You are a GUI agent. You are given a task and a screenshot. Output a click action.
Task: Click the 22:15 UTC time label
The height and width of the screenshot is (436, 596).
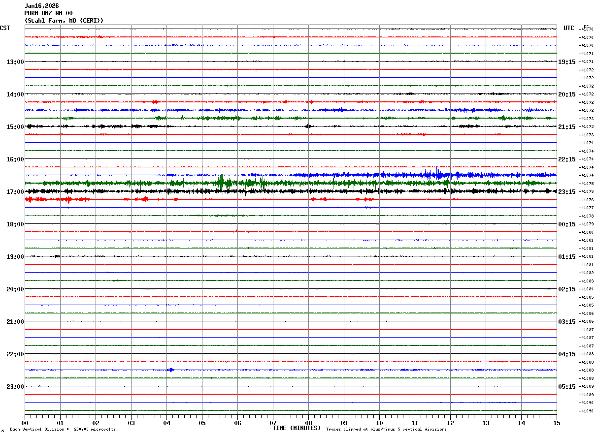coord(567,159)
